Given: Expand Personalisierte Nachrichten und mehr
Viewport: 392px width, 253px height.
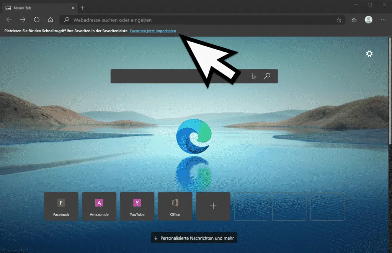Looking at the screenshot, I should 194,238.
